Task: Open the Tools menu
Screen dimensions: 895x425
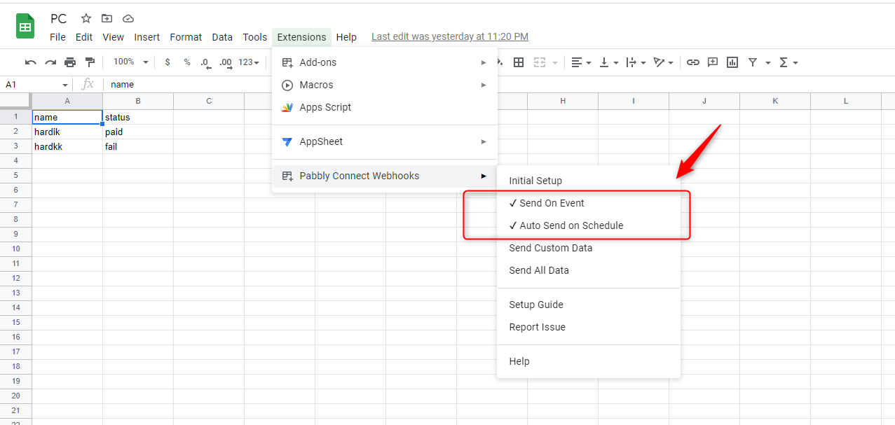Action: tap(255, 37)
